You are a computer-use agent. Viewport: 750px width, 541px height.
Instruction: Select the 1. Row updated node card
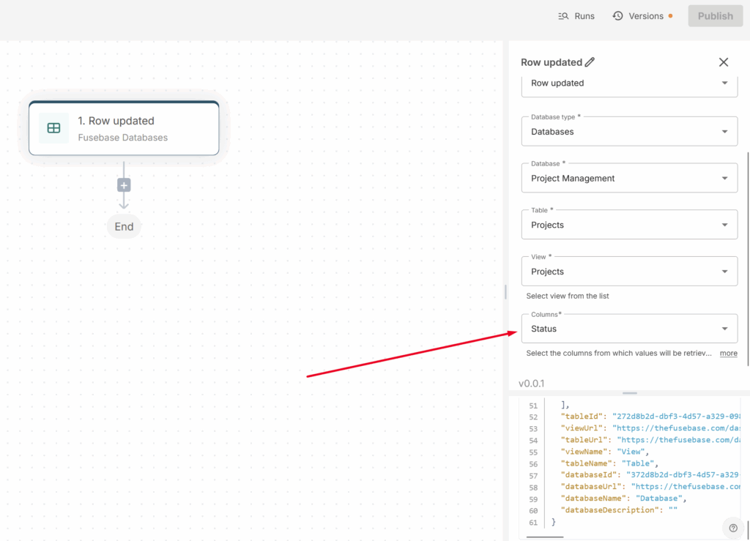(124, 129)
